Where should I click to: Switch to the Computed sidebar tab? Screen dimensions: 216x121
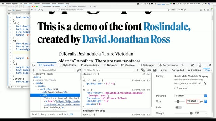tap(178, 70)
